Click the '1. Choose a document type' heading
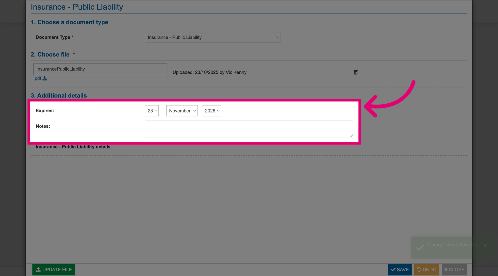 [x=70, y=22]
